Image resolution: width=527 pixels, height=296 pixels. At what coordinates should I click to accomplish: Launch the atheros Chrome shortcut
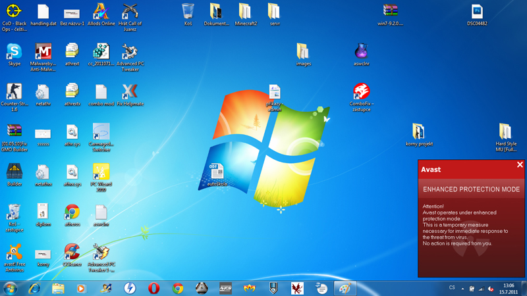(x=72, y=212)
